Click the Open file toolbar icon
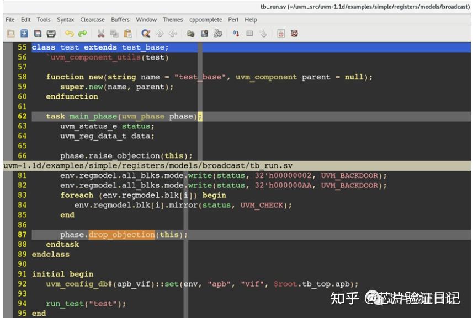The height and width of the screenshot is (318, 473). pyautogui.click(x=11, y=34)
